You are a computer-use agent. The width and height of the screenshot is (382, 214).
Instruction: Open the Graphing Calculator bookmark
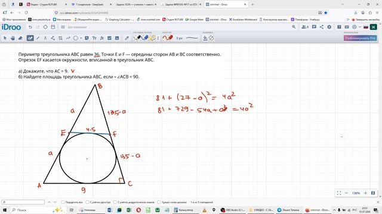coord(119,20)
